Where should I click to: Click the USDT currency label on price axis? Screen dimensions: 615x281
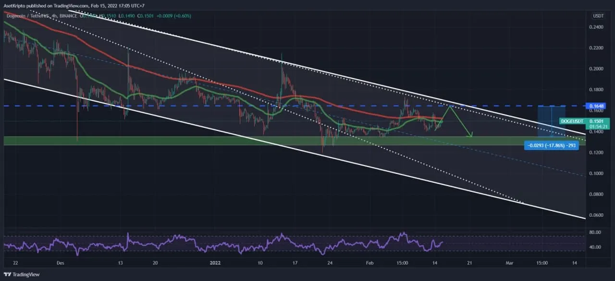pyautogui.click(x=598, y=16)
